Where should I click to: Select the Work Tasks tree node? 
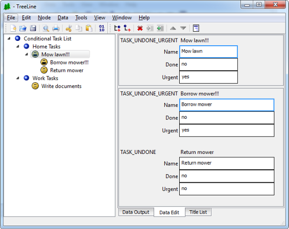coord(45,78)
